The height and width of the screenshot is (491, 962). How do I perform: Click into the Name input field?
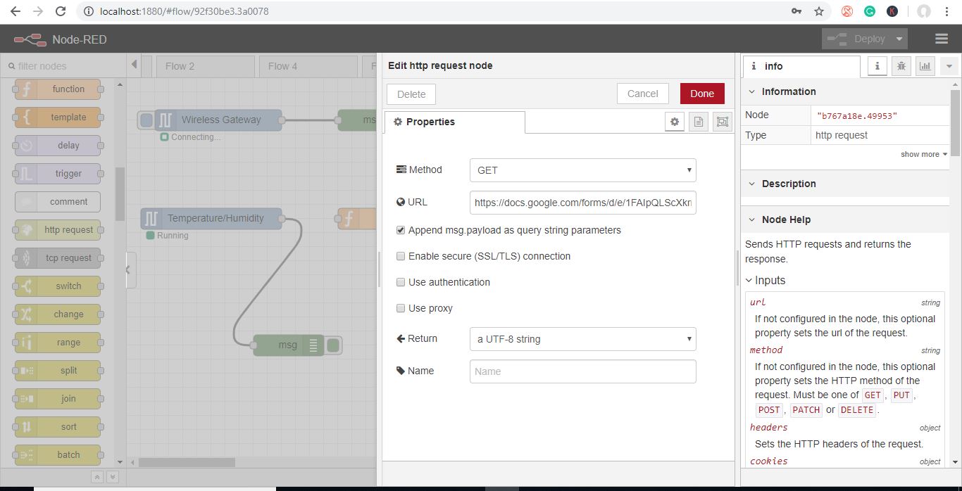(x=582, y=371)
